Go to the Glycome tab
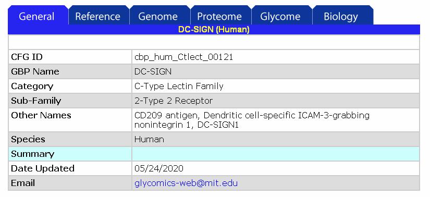This screenshot has width=430, height=197. tap(281, 15)
